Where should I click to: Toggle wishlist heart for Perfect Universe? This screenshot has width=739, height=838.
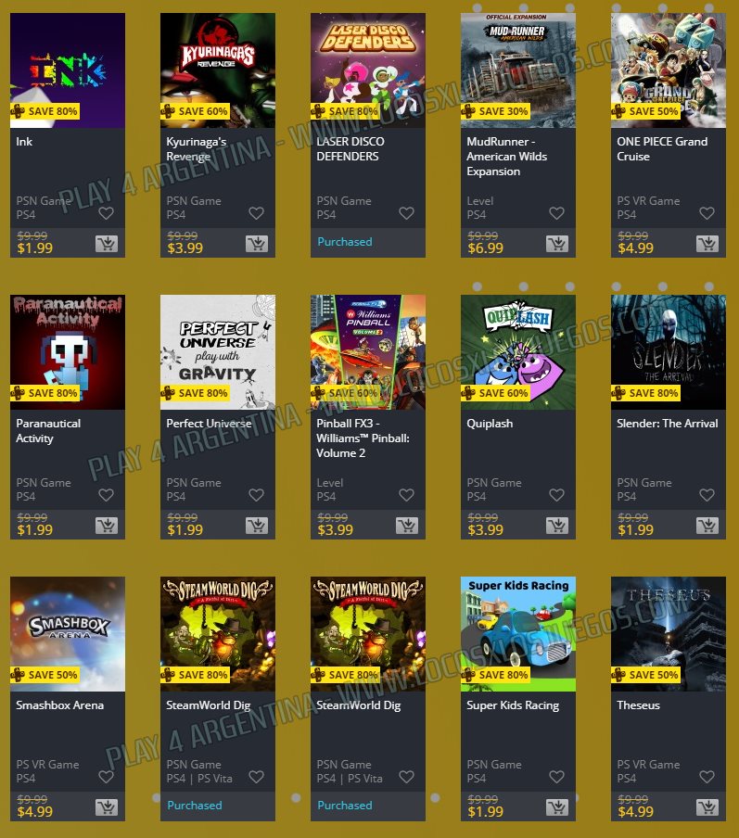tap(257, 495)
